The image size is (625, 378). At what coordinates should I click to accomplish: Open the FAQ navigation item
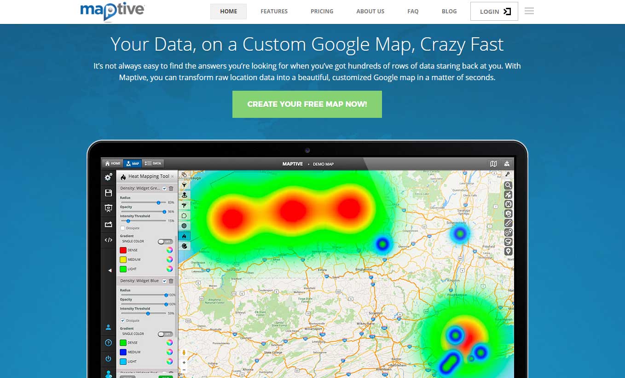click(413, 12)
